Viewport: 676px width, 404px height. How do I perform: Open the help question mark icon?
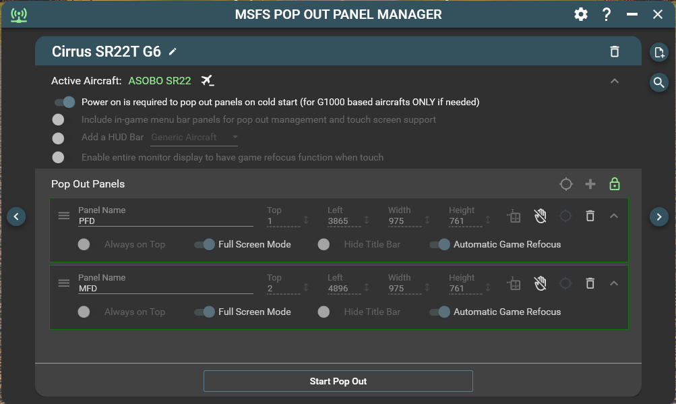(607, 14)
